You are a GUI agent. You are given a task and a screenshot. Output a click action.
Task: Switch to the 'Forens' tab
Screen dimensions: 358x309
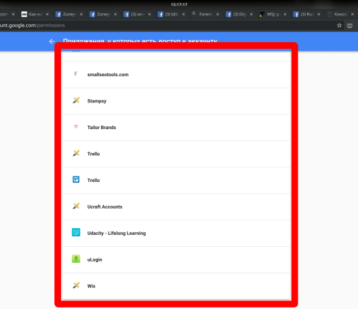pyautogui.click(x=205, y=14)
